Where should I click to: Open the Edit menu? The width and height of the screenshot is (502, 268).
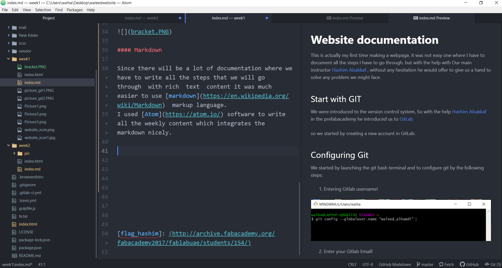coord(15,10)
